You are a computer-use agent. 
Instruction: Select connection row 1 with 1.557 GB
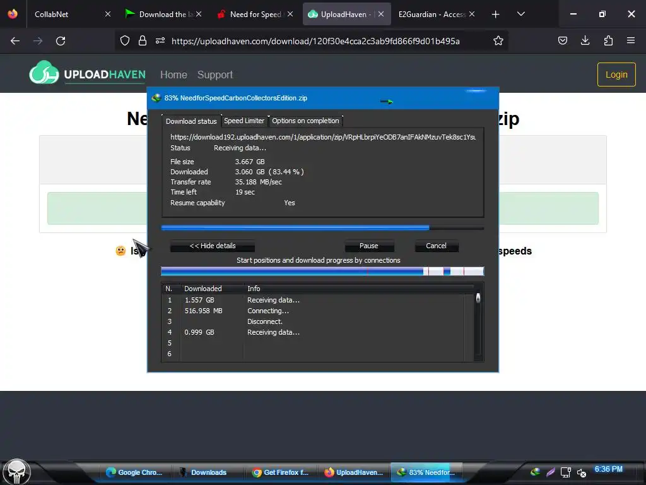click(317, 300)
